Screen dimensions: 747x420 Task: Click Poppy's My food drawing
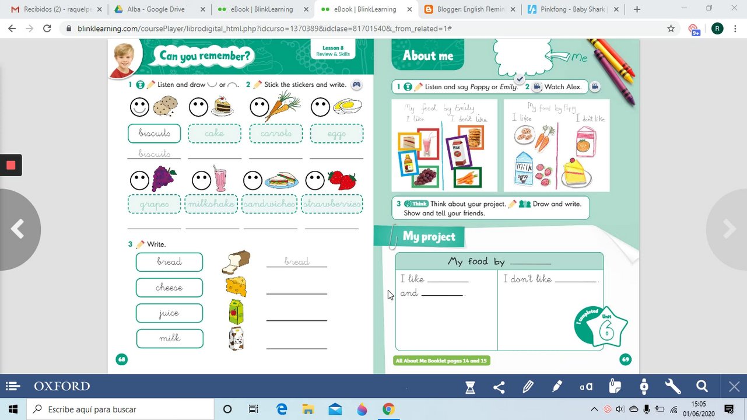click(557, 145)
